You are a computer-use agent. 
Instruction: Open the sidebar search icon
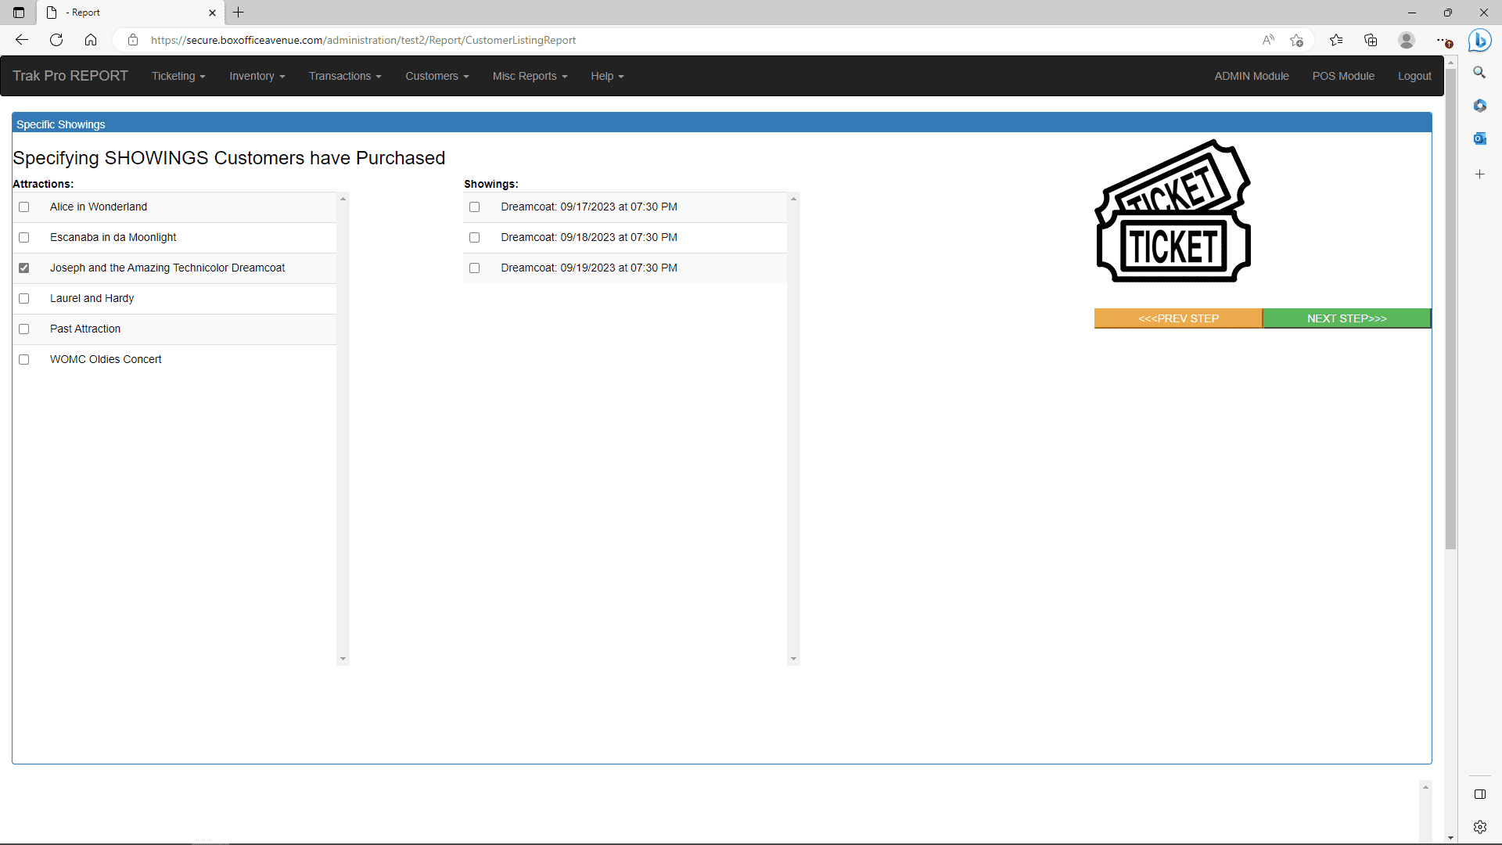[1479, 72]
